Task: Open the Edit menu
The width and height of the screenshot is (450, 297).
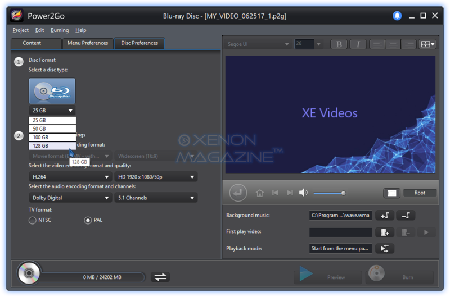Action: 39,30
